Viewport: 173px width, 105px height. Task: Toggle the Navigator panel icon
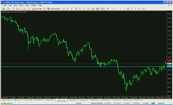coord(21,9)
